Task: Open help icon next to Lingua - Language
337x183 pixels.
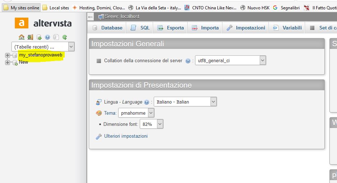Action: point(147,102)
